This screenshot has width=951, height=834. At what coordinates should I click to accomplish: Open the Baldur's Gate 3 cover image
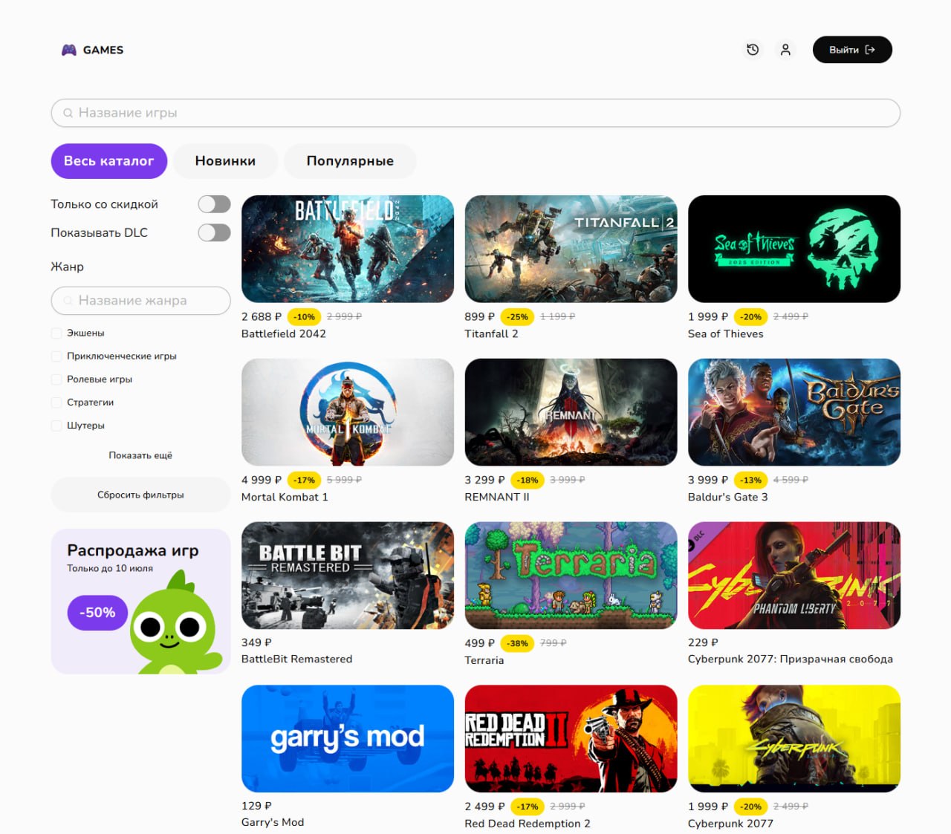tap(794, 412)
